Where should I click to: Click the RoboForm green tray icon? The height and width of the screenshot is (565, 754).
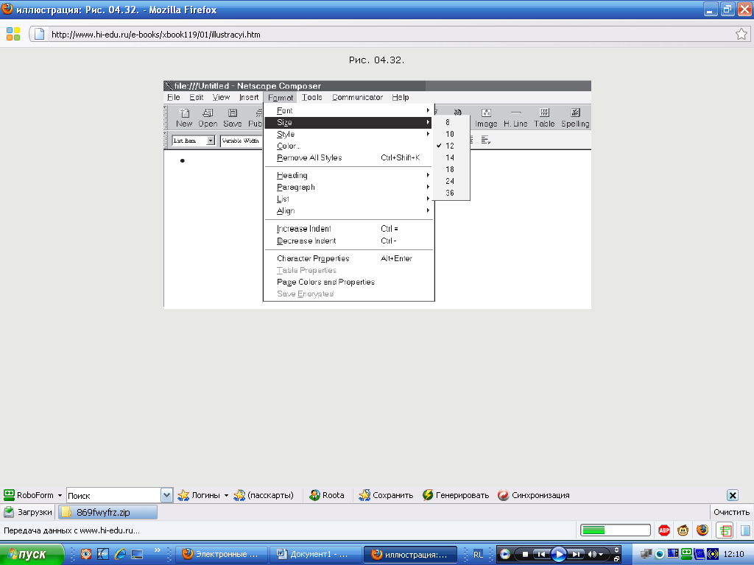pyautogui.click(x=687, y=554)
